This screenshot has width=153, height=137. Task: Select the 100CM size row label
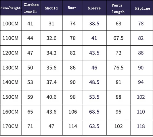tap(10, 24)
